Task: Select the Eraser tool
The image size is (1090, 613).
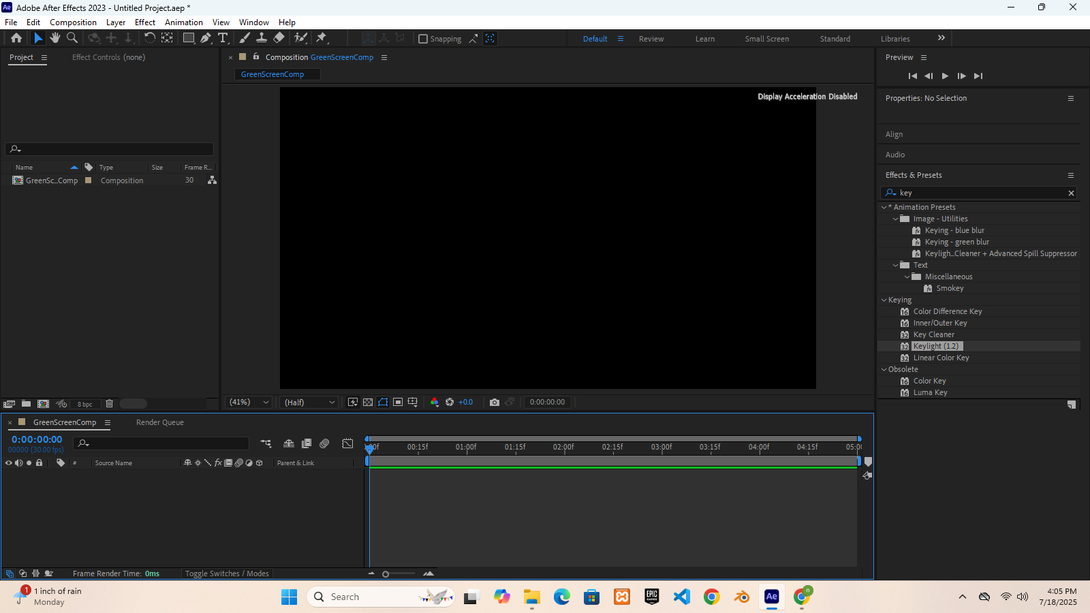Action: tap(279, 38)
